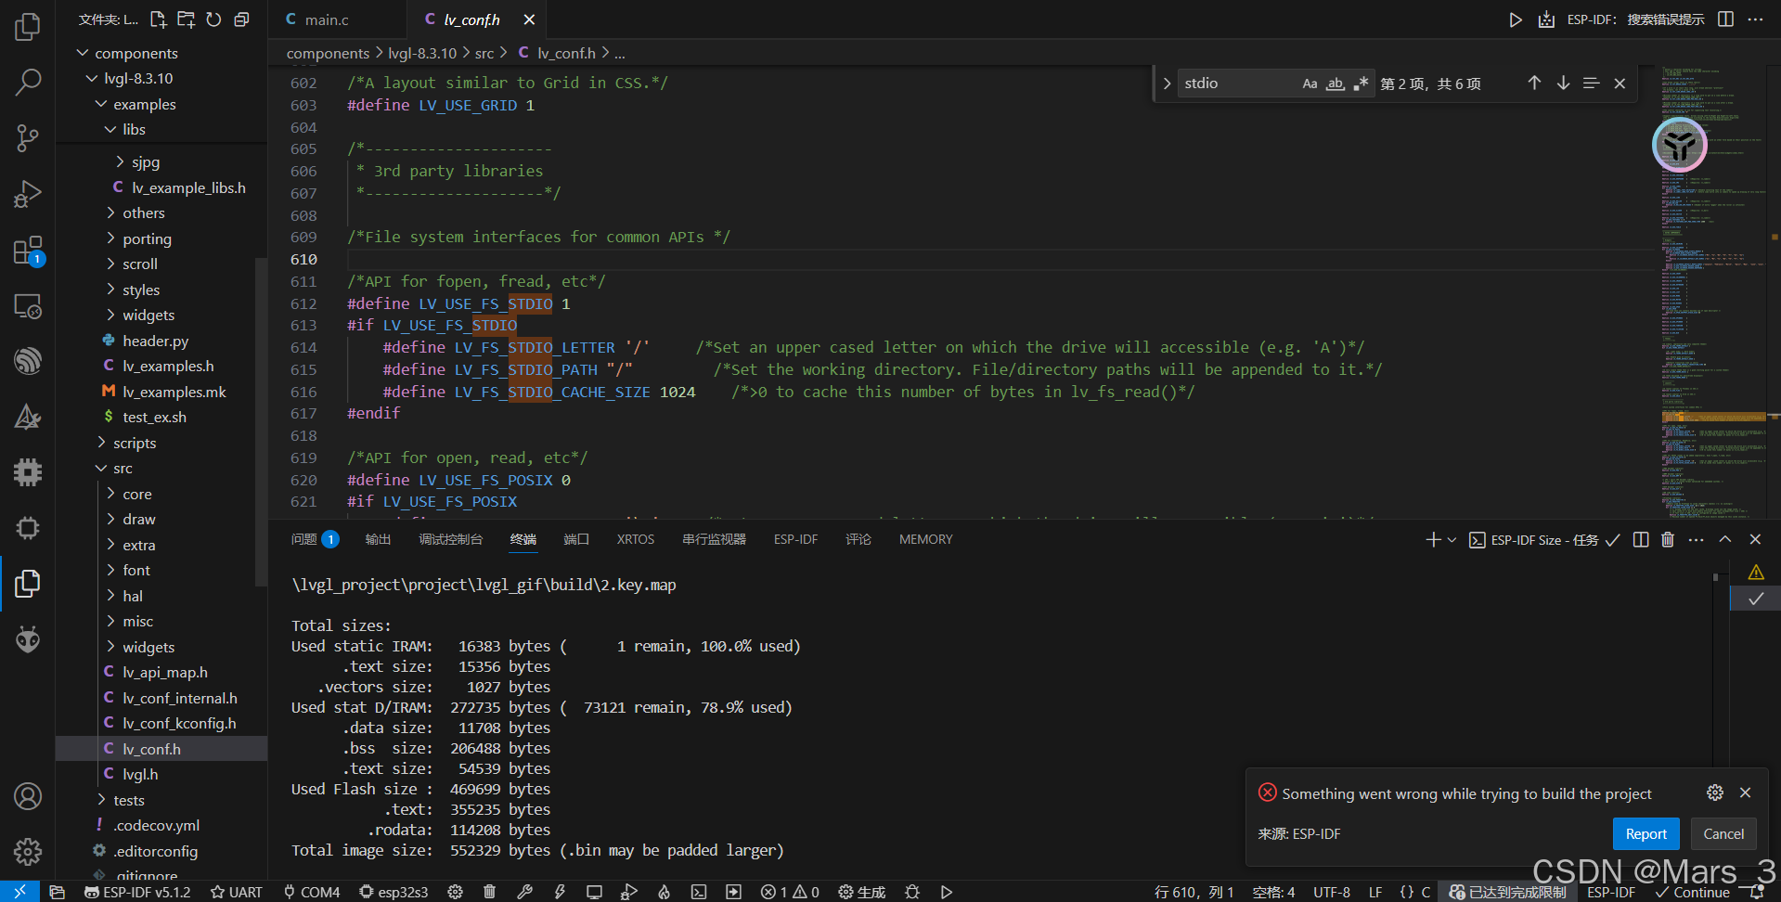This screenshot has height=902, width=1781.
Task: Split the editor layout
Action: click(x=1725, y=19)
